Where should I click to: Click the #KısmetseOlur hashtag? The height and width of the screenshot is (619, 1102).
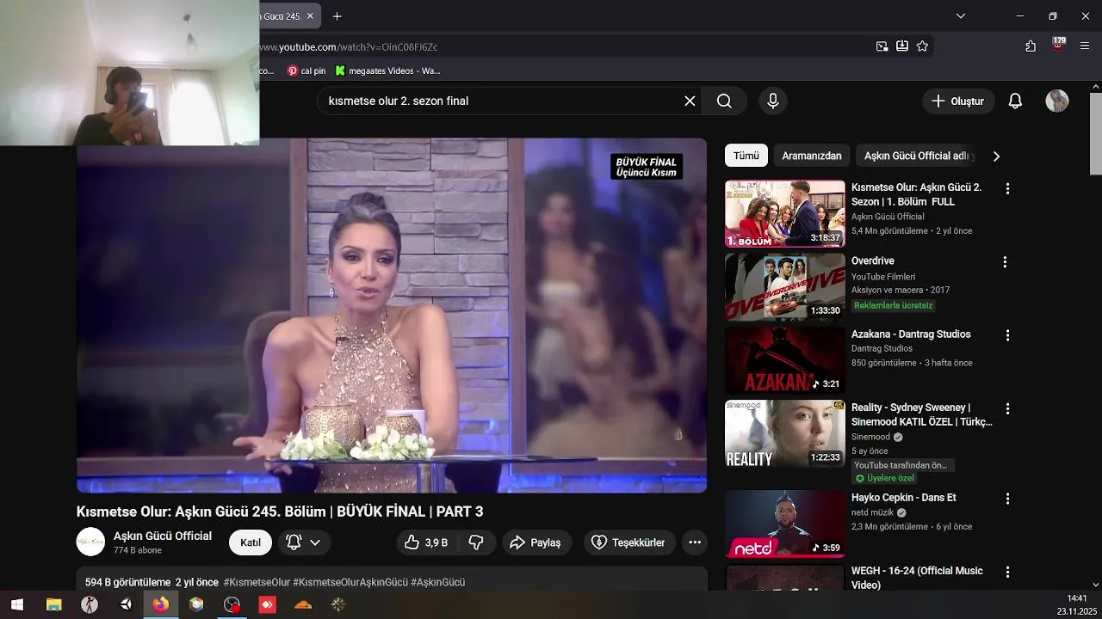(257, 582)
